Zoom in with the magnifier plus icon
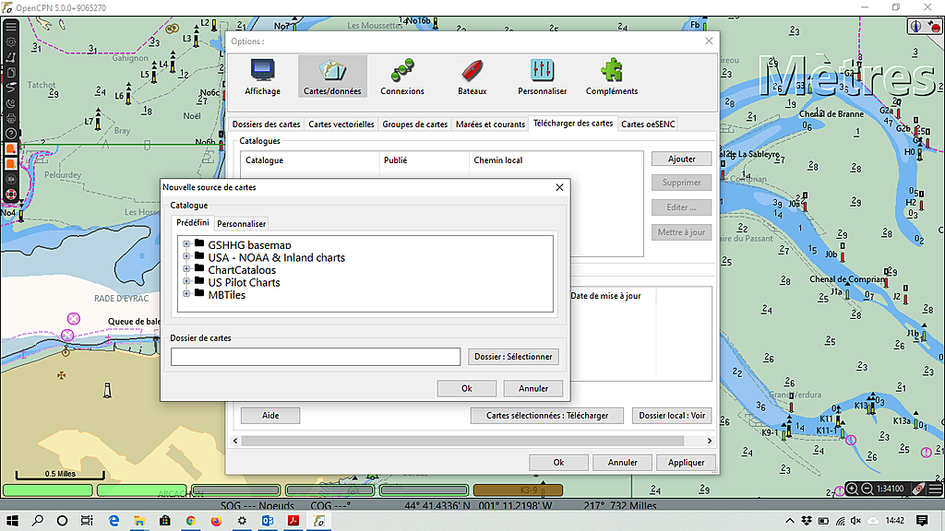945x531 pixels. [x=852, y=489]
